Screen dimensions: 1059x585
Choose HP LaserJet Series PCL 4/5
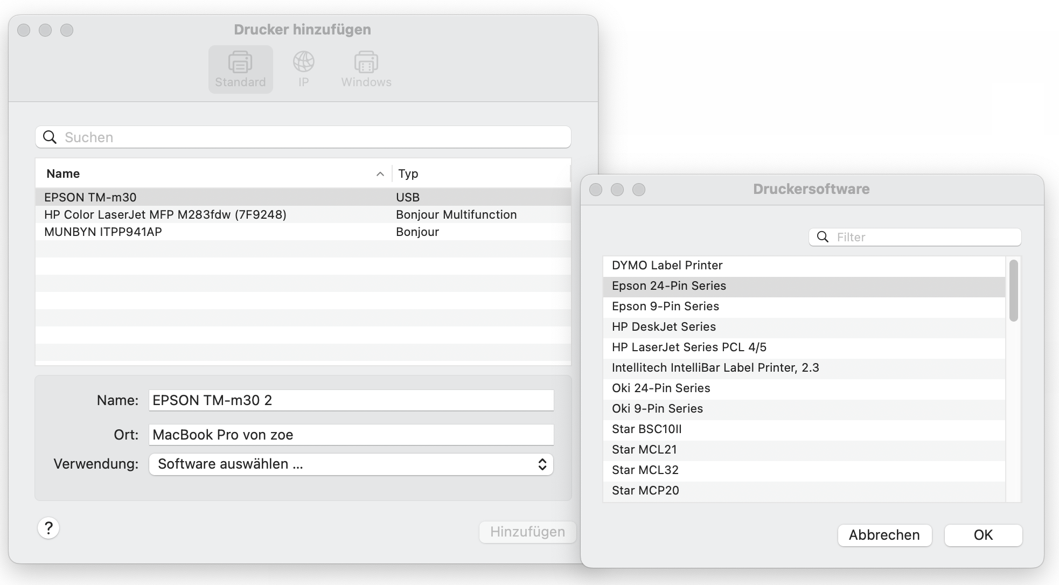[689, 347]
